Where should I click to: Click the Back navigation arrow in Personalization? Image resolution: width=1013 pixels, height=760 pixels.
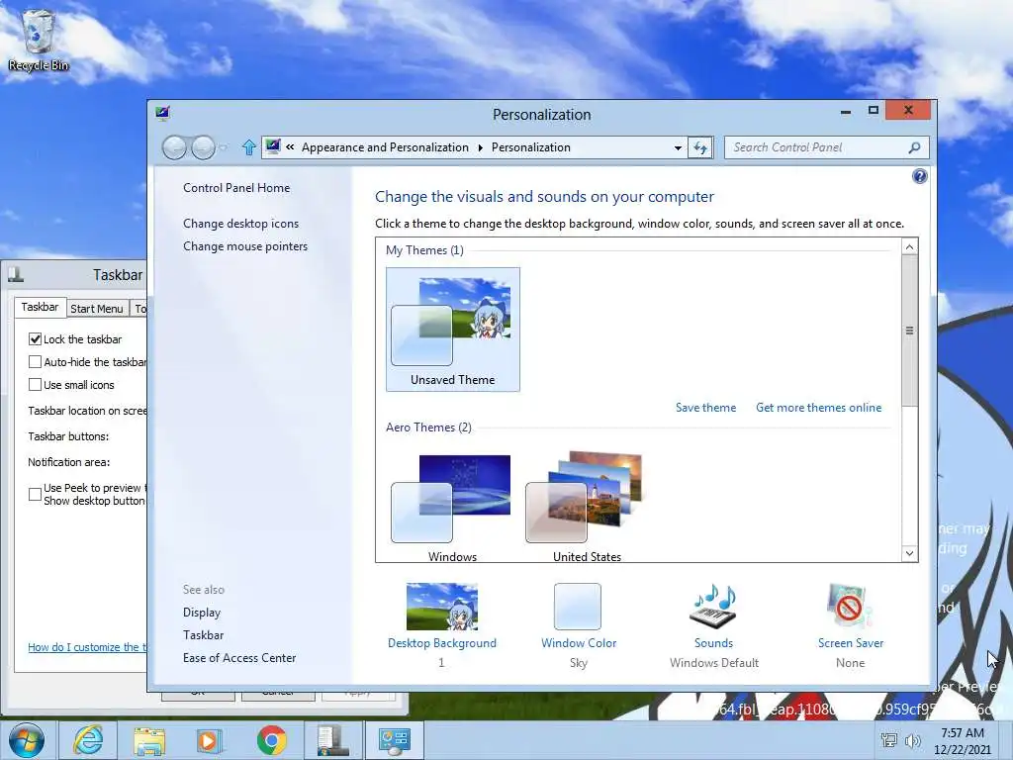(x=174, y=147)
